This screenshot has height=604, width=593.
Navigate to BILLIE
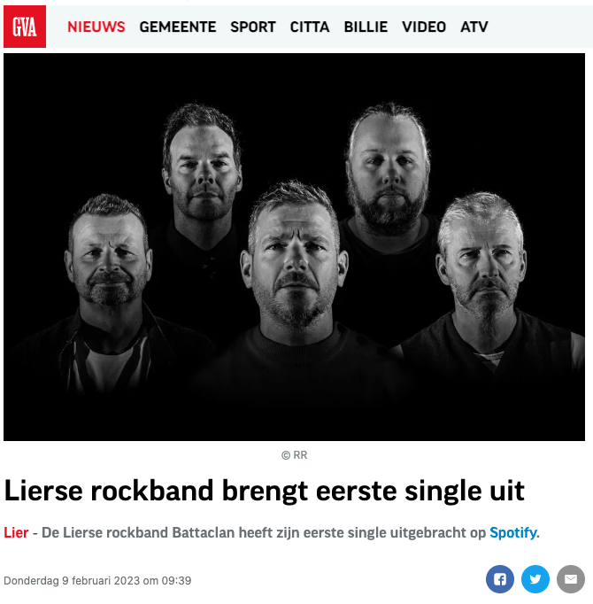coord(366,27)
